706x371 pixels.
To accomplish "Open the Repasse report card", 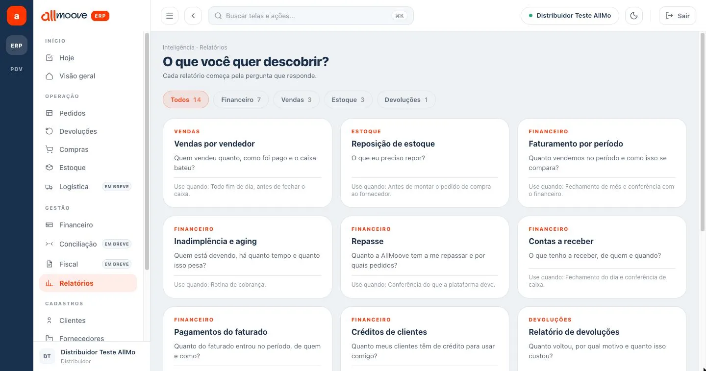I will tap(425, 257).
